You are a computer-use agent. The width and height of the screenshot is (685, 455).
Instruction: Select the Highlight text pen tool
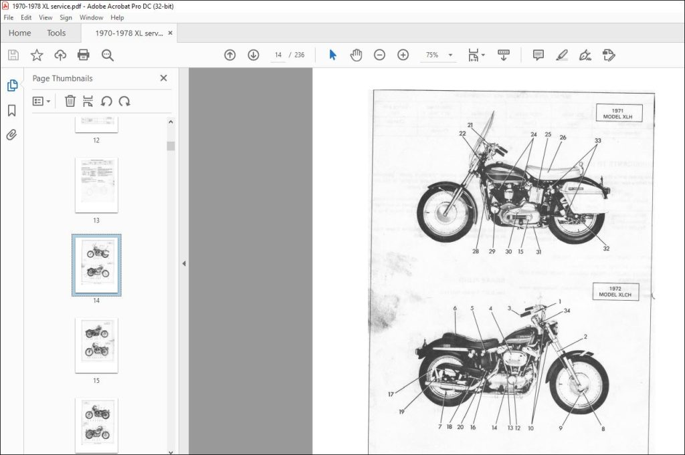click(562, 55)
